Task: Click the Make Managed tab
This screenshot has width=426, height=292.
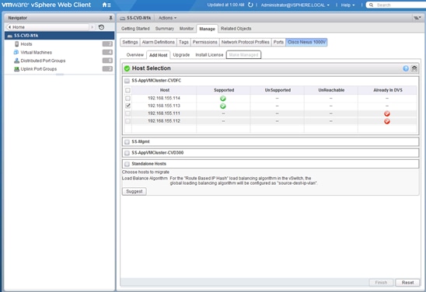Action: (x=243, y=55)
